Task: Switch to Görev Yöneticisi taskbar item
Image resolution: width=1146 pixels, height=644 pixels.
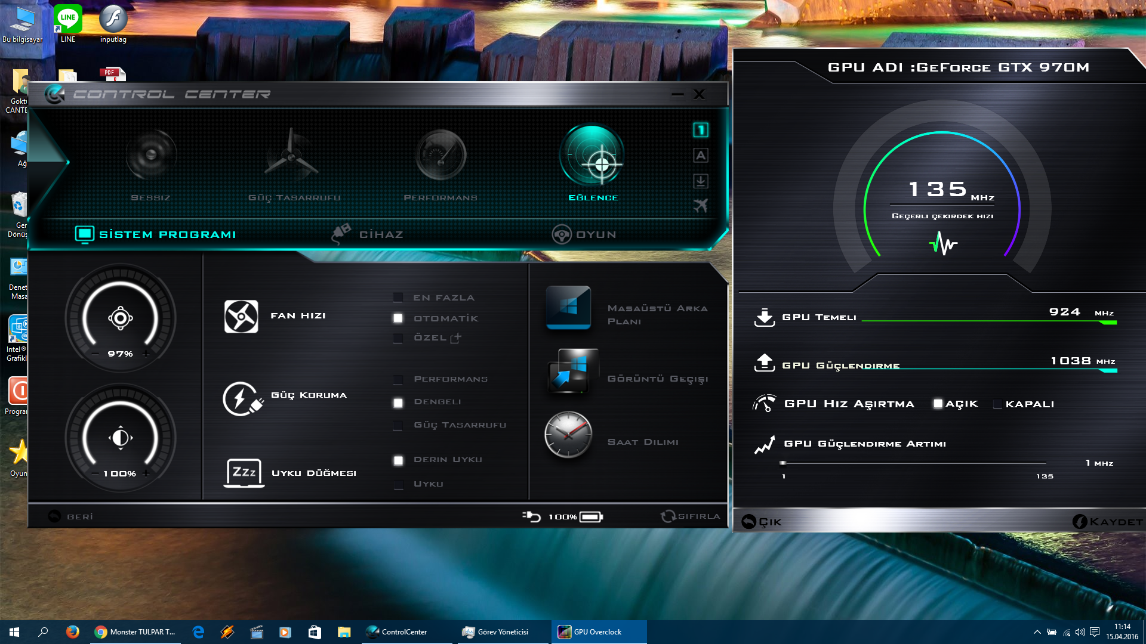Action: pos(503,632)
